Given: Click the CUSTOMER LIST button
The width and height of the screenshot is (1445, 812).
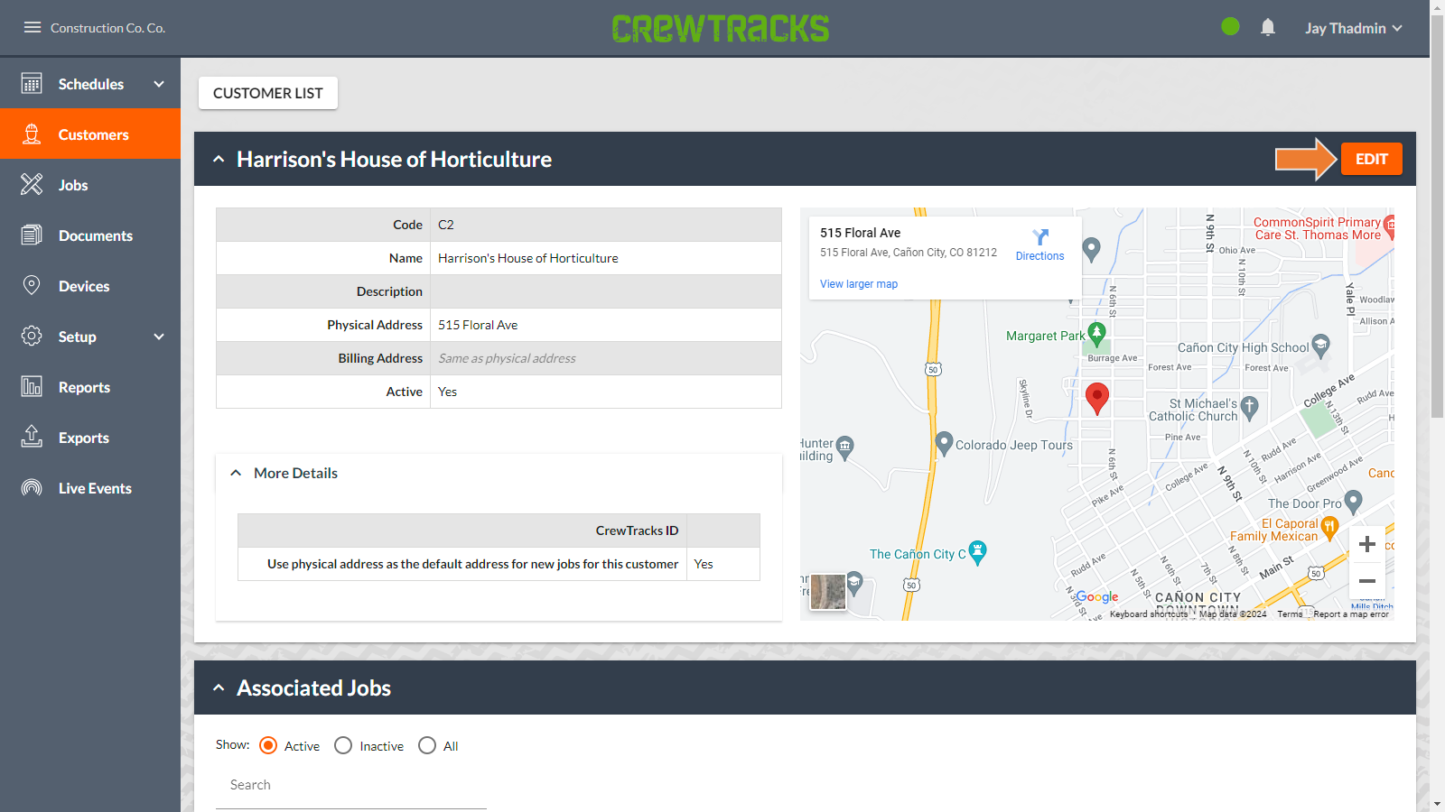Looking at the screenshot, I should coord(268,93).
